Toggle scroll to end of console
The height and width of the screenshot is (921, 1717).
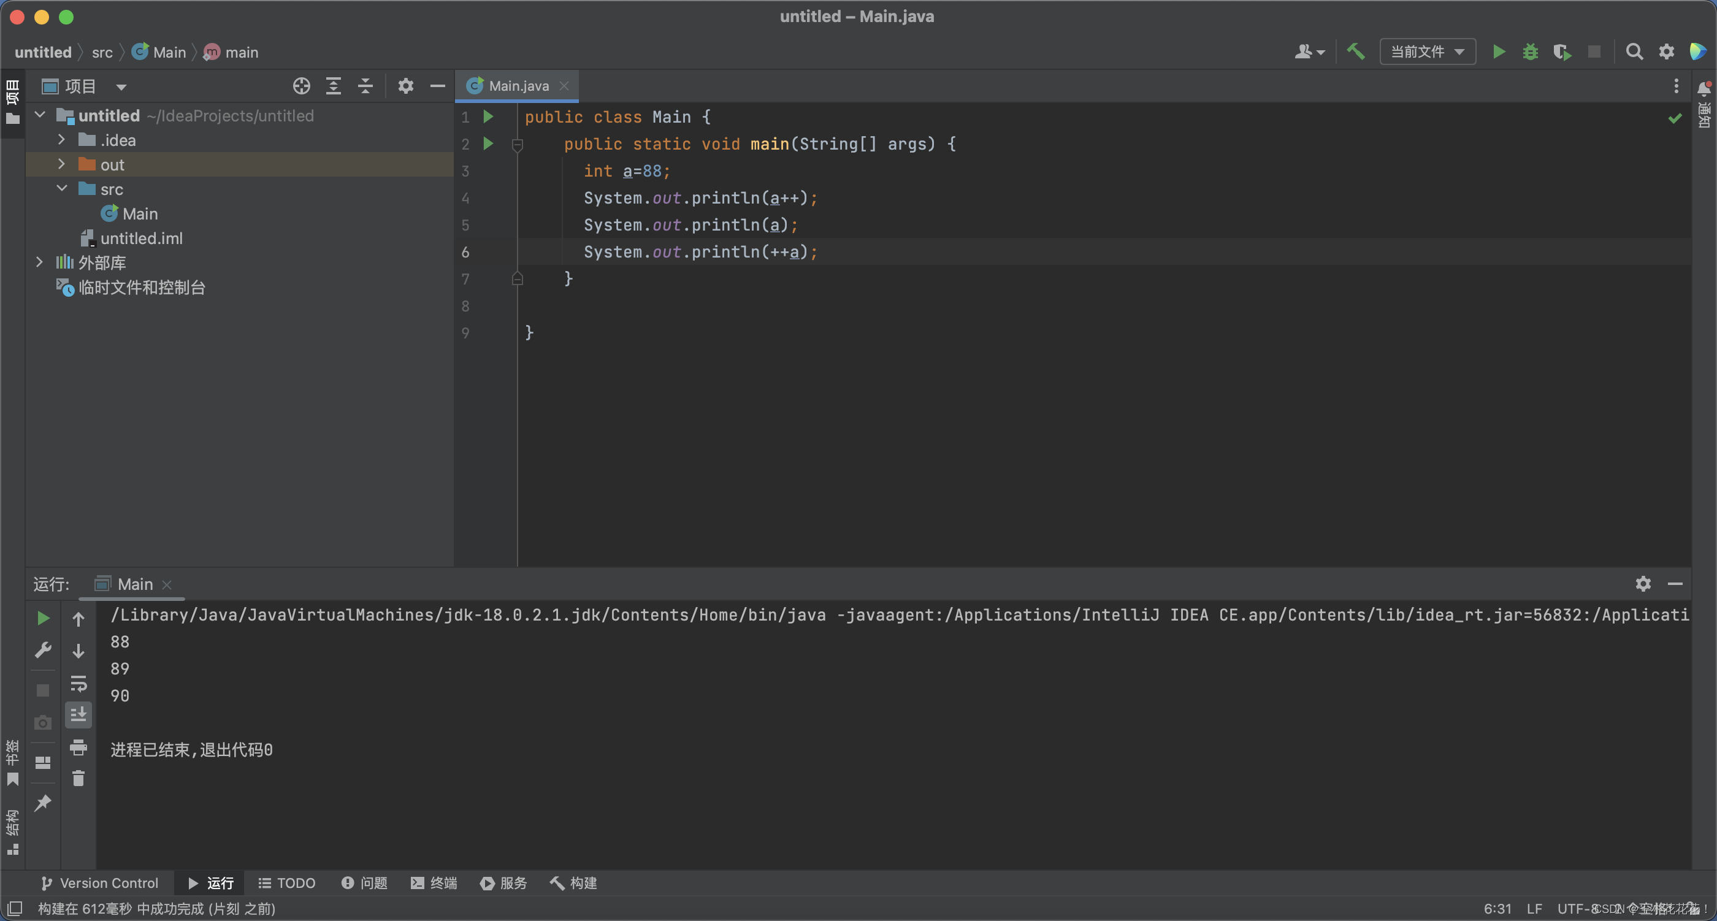tap(78, 714)
